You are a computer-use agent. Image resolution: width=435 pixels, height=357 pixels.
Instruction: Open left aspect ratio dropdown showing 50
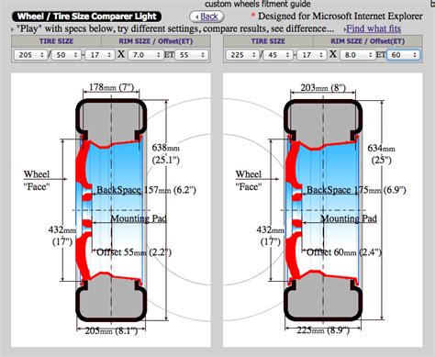(66, 55)
